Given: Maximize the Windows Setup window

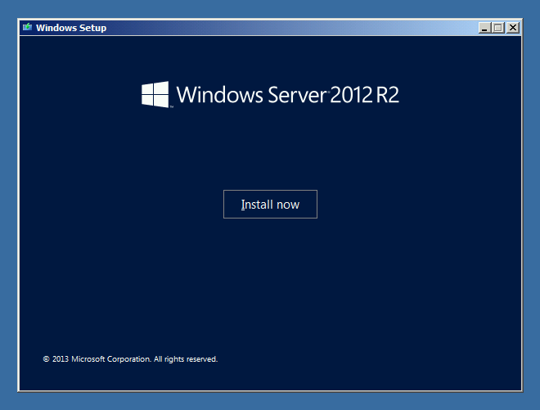Looking at the screenshot, I should (x=498, y=28).
